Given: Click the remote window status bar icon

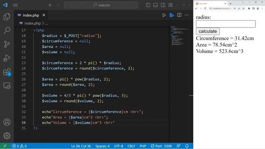Looking at the screenshot, I should coord(5,146).
